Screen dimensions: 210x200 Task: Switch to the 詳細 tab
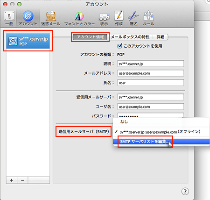161,37
